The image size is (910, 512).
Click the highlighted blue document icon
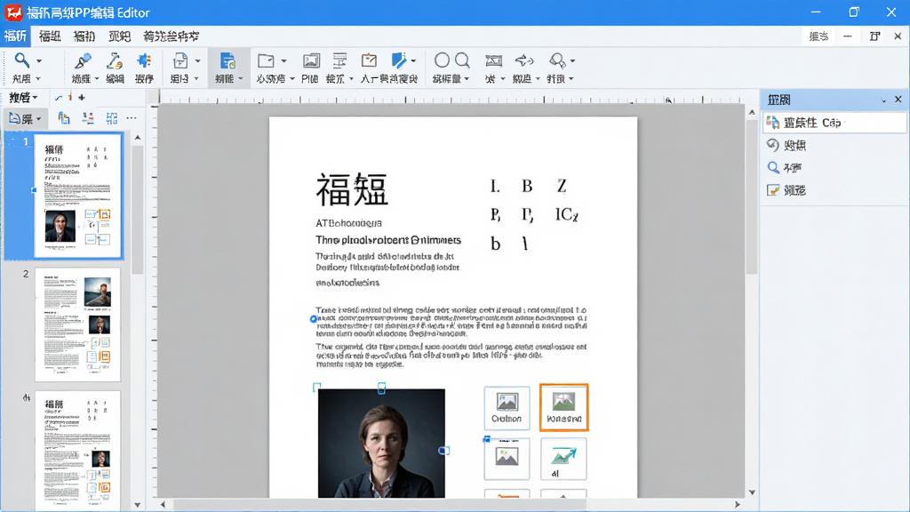pos(227,60)
